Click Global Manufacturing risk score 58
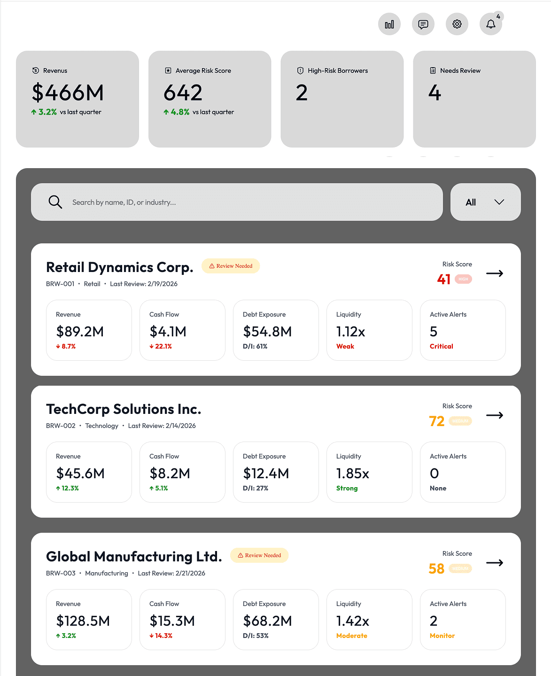Viewport: 551px width, 676px height. (436, 569)
